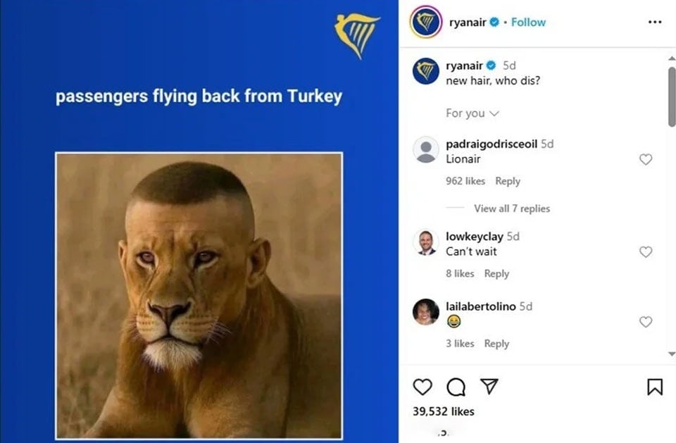Reply to lowkeyclay's comment

coord(496,273)
